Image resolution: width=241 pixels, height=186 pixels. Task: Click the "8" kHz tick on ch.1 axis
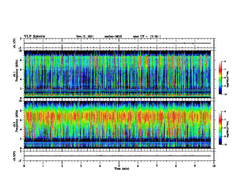[21, 60]
